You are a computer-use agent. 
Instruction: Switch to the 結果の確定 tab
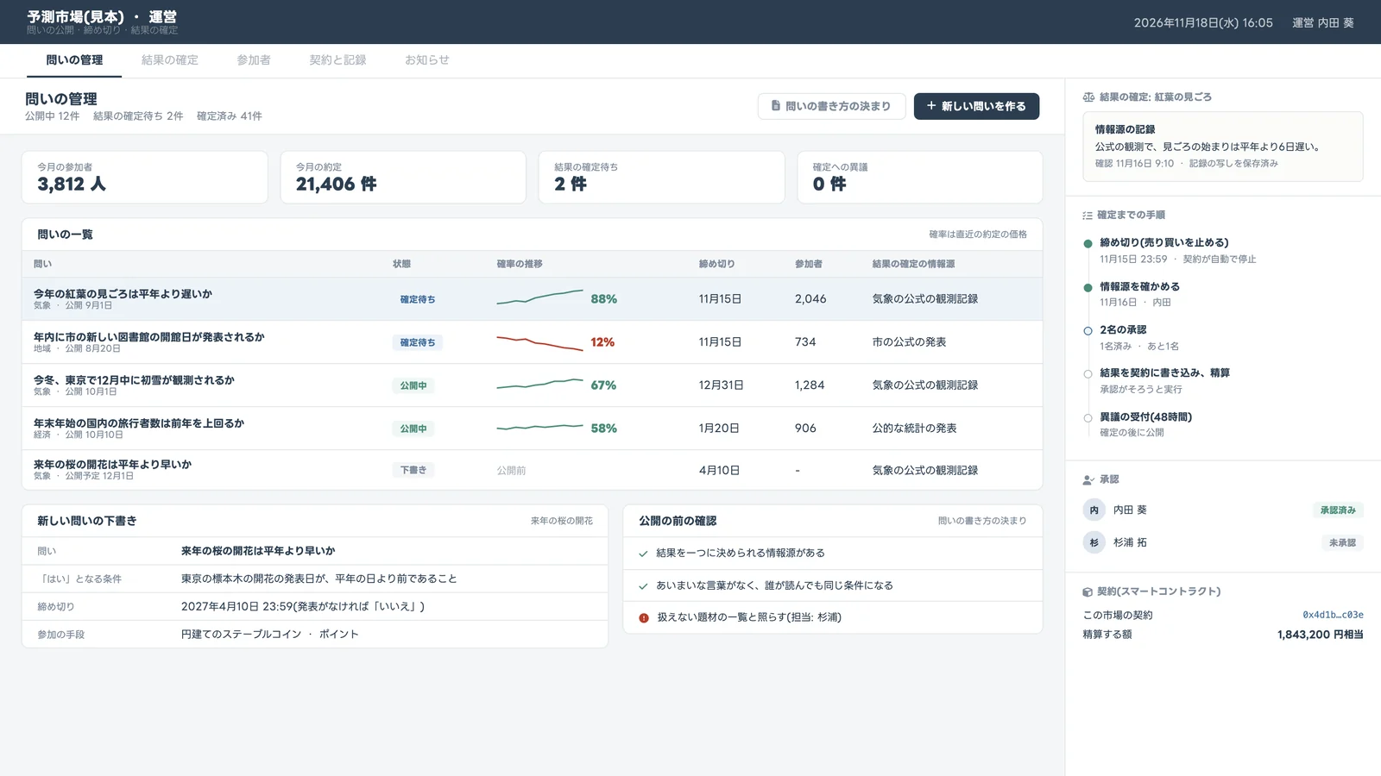[170, 60]
